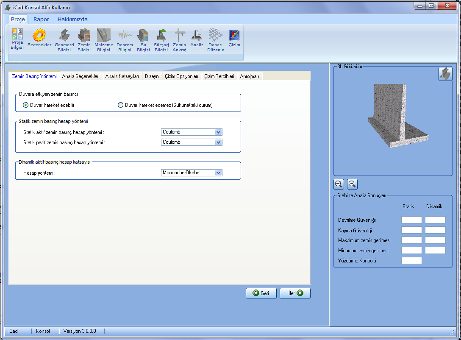Click 'Statik aktif zemin basınç hesap yöntemi' label
This screenshot has height=340, width=461.
click(x=64, y=132)
